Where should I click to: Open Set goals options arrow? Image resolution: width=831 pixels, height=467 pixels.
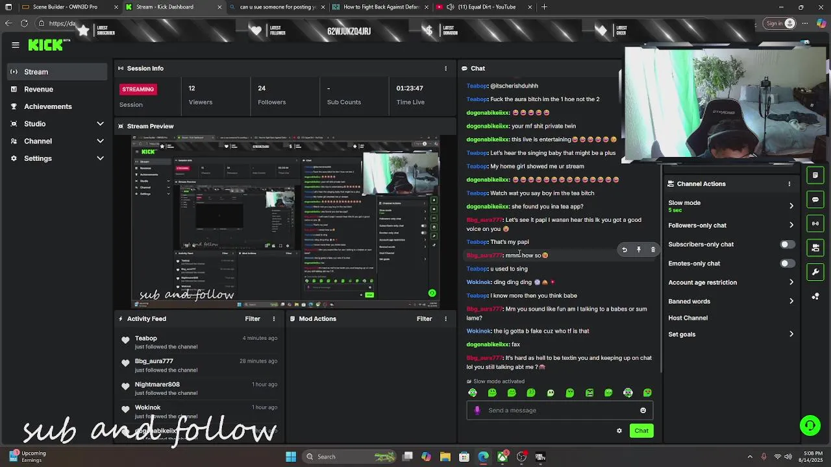[791, 334]
